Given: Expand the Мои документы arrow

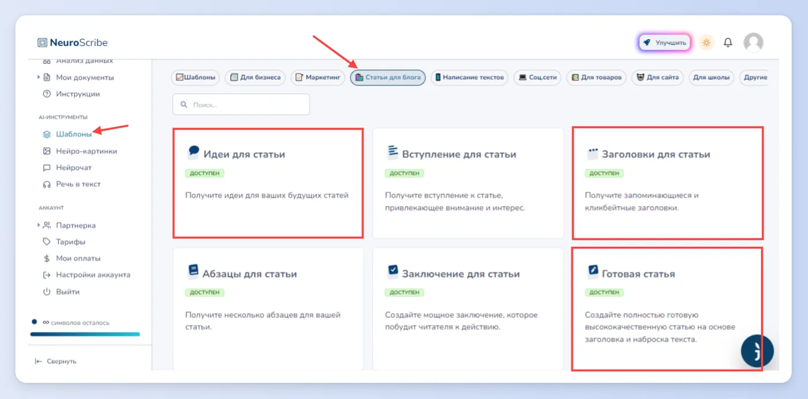Looking at the screenshot, I should (x=39, y=77).
